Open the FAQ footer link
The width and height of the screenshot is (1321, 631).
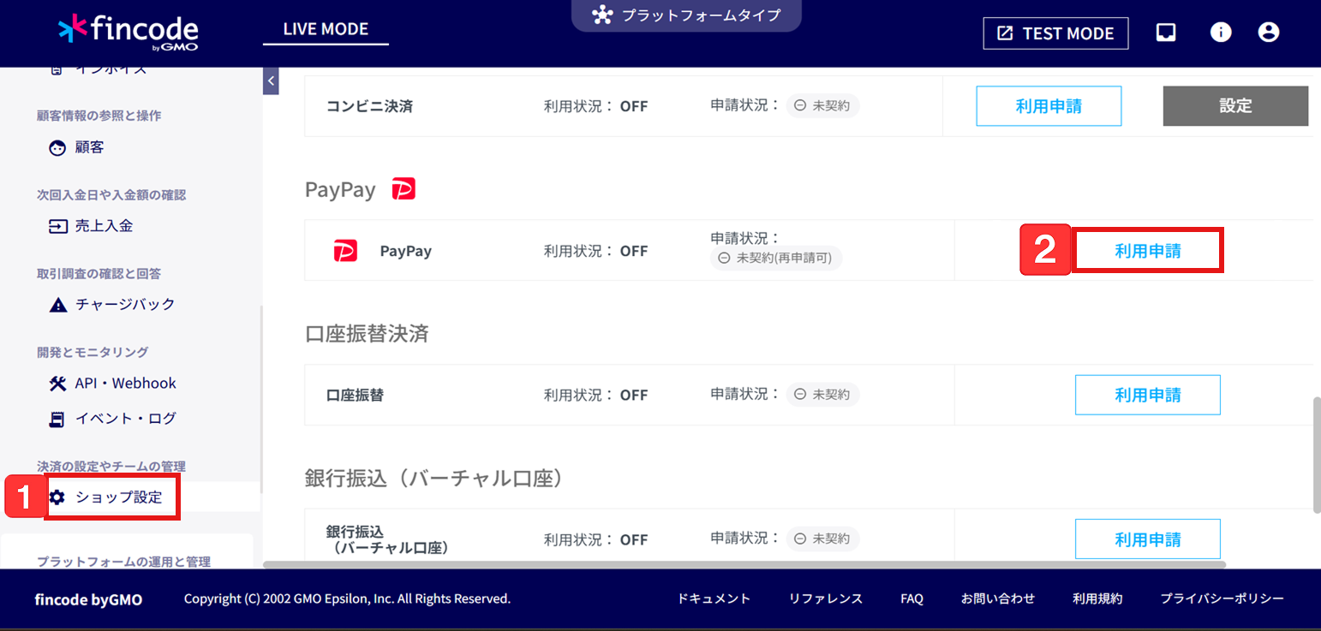point(912,598)
